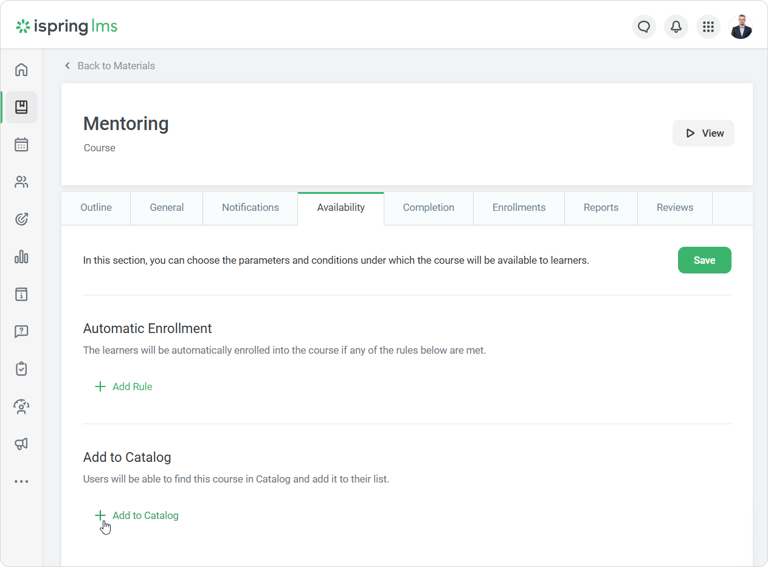Switch to the Completion tab
Viewport: 768px width, 567px height.
coord(428,208)
